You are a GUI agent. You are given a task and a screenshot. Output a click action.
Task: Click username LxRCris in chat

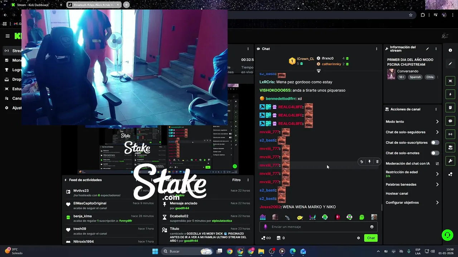[267, 82]
